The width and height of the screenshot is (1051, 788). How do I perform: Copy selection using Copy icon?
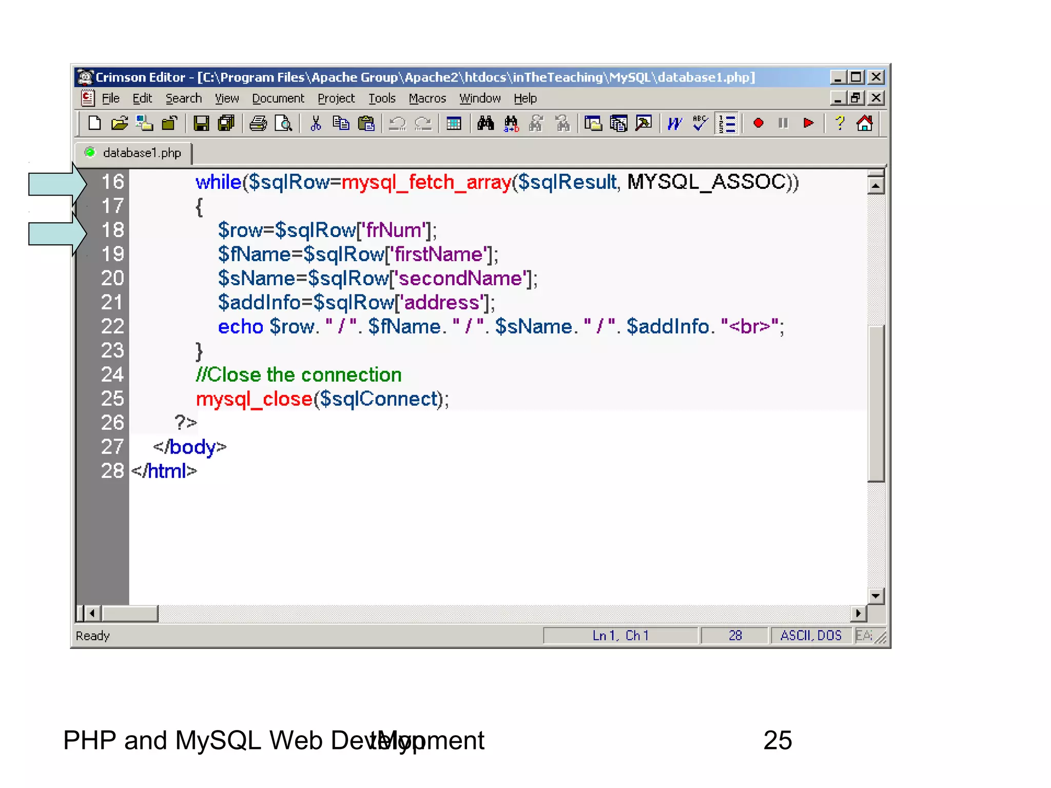click(x=341, y=124)
